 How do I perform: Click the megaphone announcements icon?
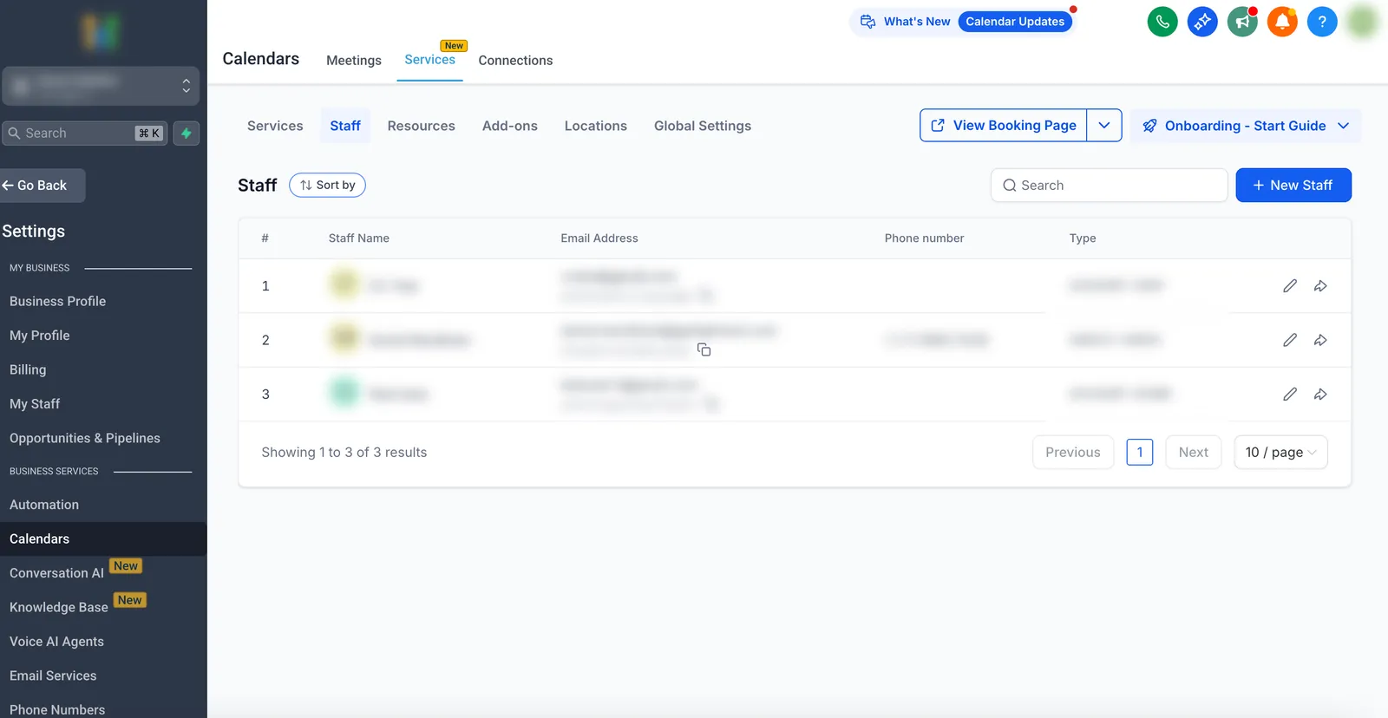1242,22
